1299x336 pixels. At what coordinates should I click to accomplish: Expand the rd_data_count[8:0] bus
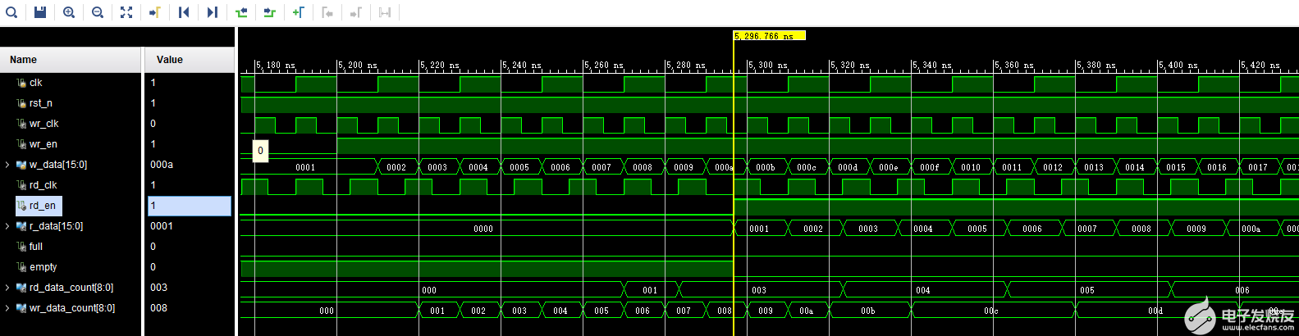[7, 288]
